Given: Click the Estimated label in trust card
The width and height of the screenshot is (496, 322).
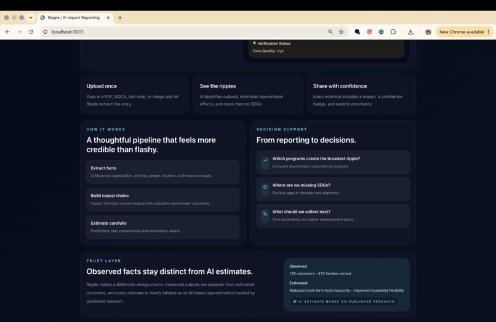Looking at the screenshot, I should pos(298,283).
